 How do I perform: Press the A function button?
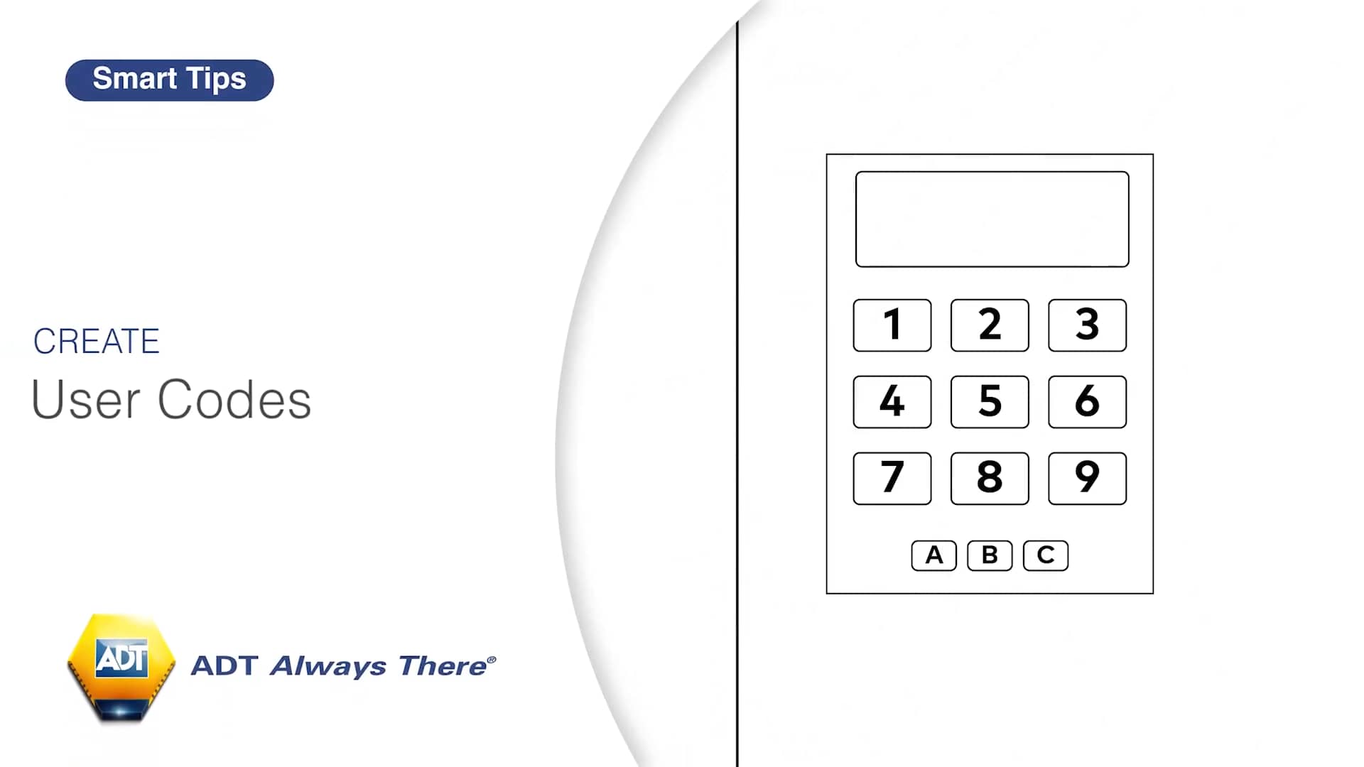coord(935,555)
